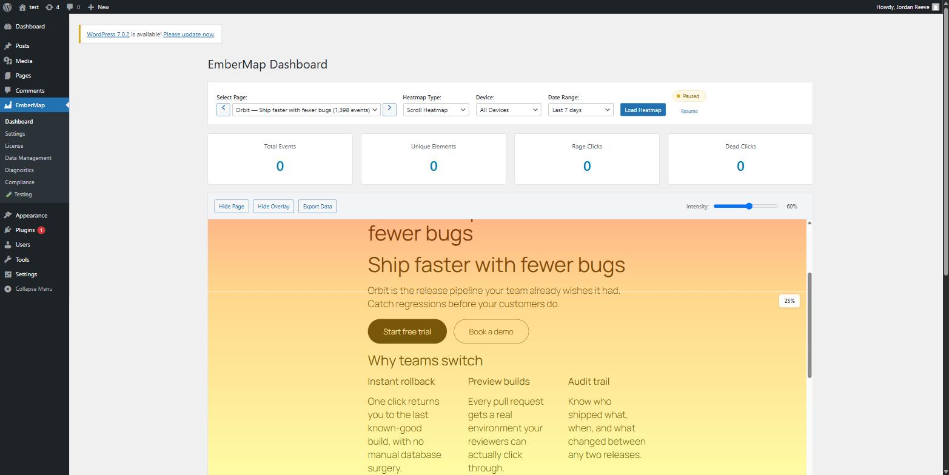The height and width of the screenshot is (475, 949).
Task: Click the Instant rollback heading
Action: pos(401,382)
